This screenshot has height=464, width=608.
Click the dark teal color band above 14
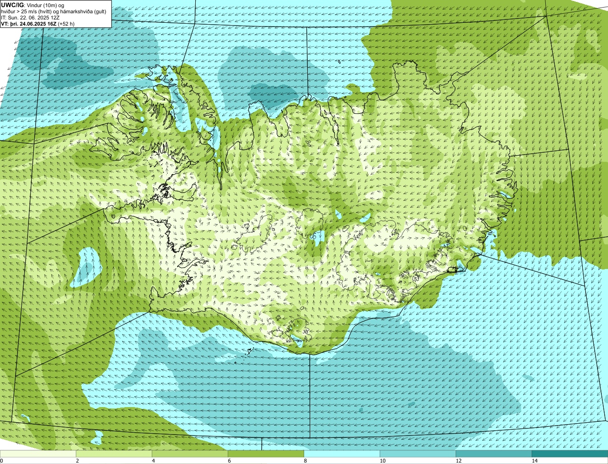(x=570, y=454)
